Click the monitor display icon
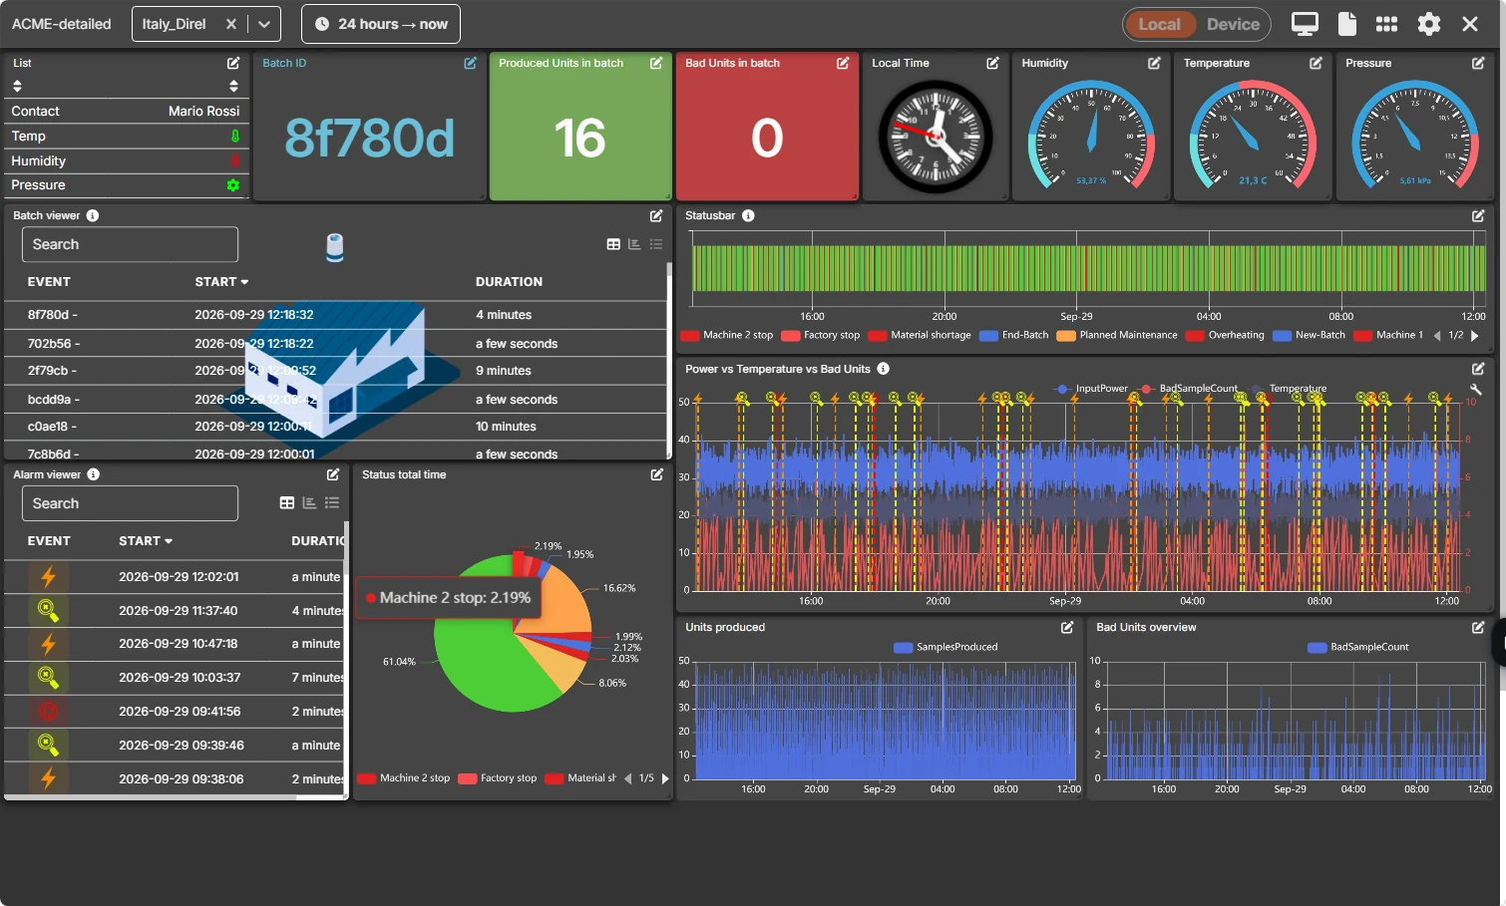The image size is (1506, 906). [x=1305, y=24]
